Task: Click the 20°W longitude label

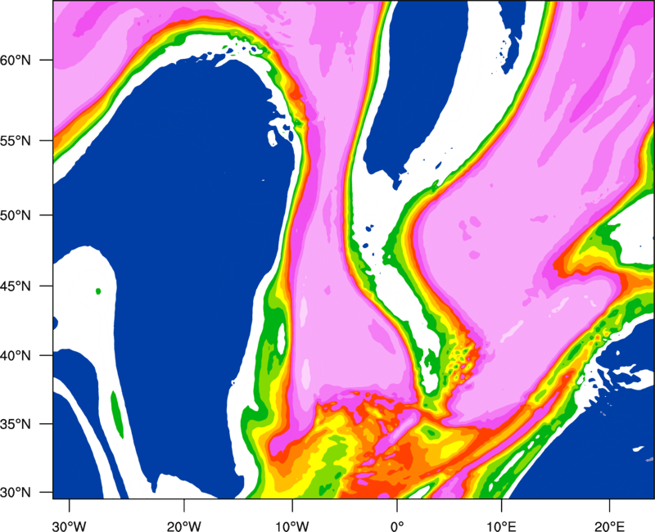Action: point(183,526)
